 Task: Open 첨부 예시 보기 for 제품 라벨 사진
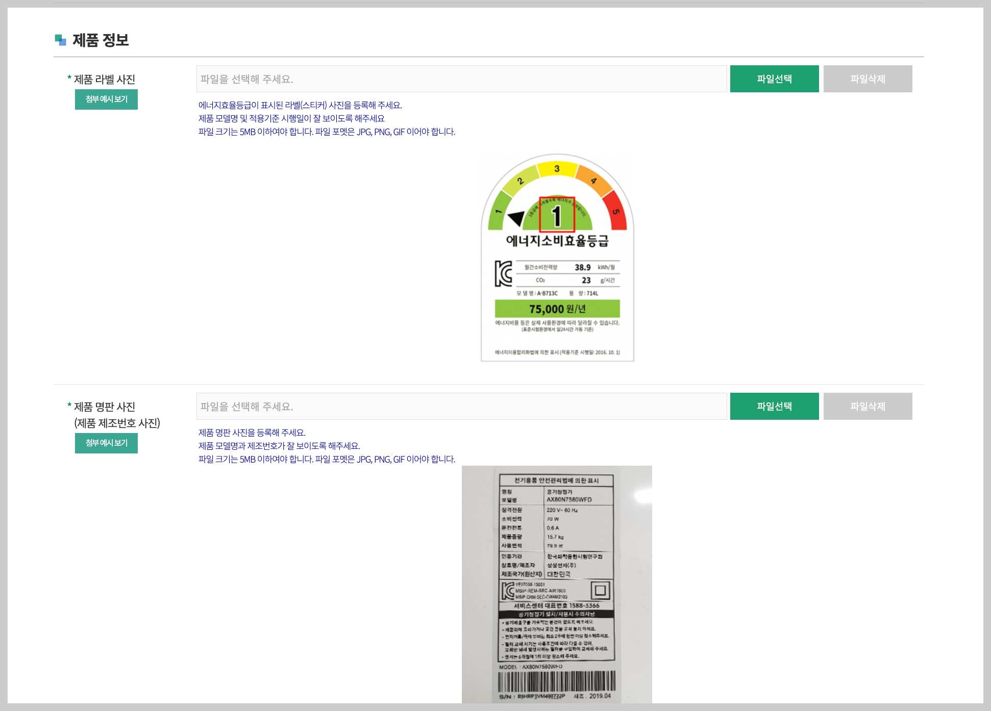[106, 99]
